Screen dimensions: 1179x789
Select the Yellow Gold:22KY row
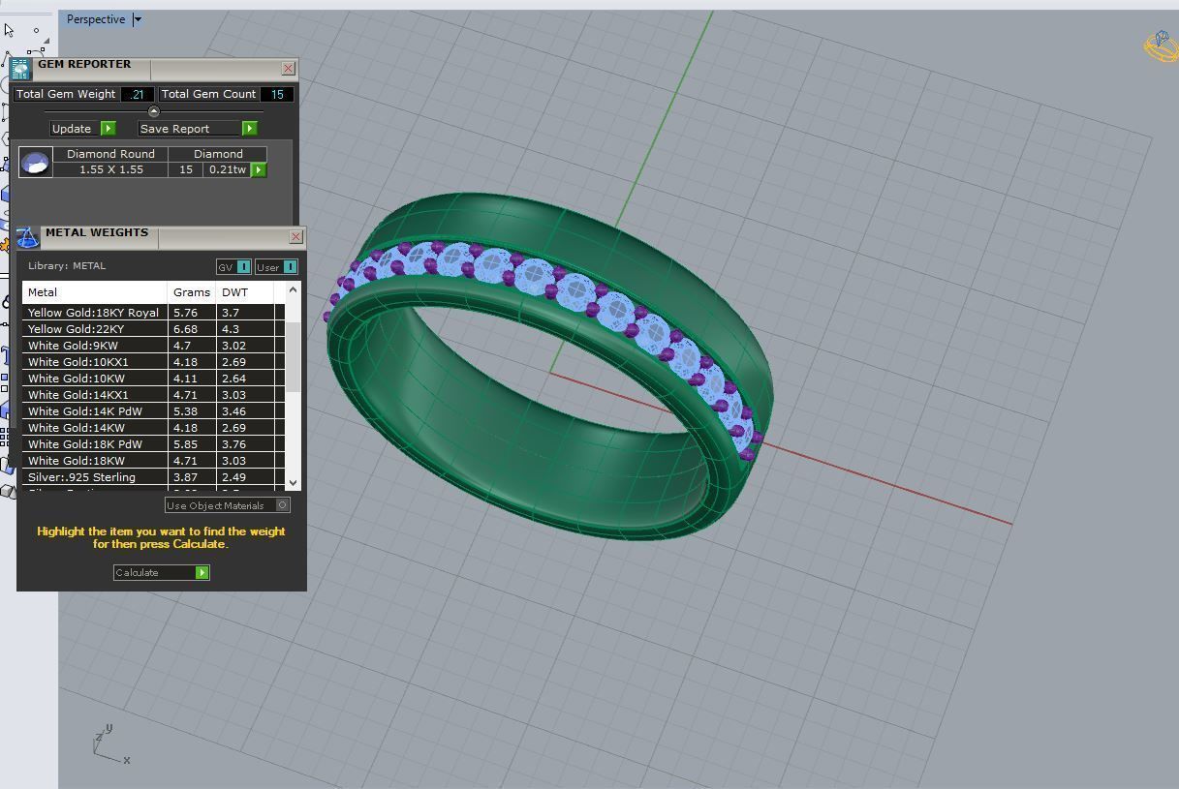pyautogui.click(x=153, y=329)
